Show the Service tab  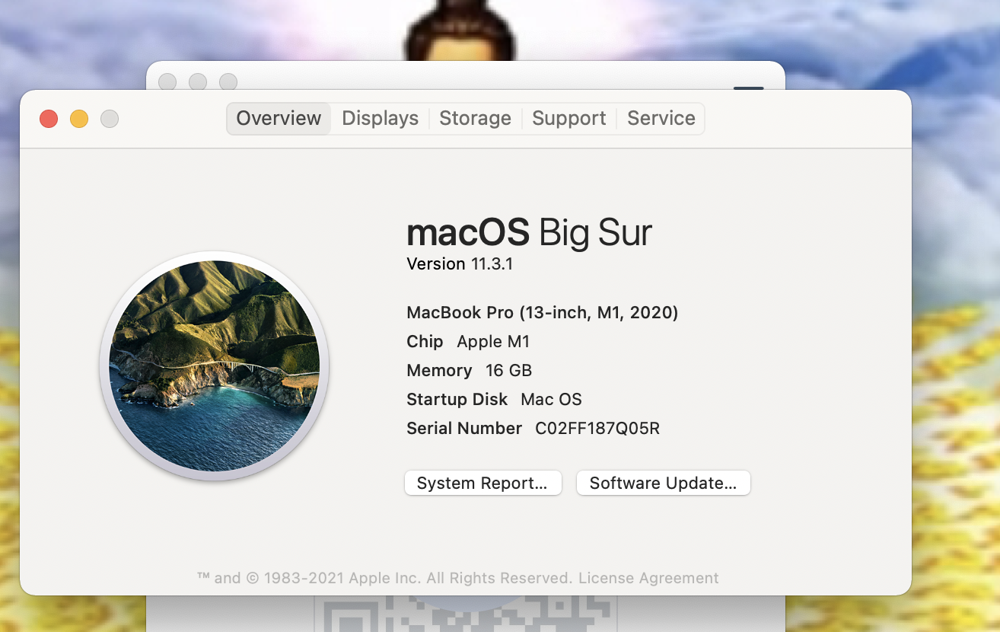(661, 119)
